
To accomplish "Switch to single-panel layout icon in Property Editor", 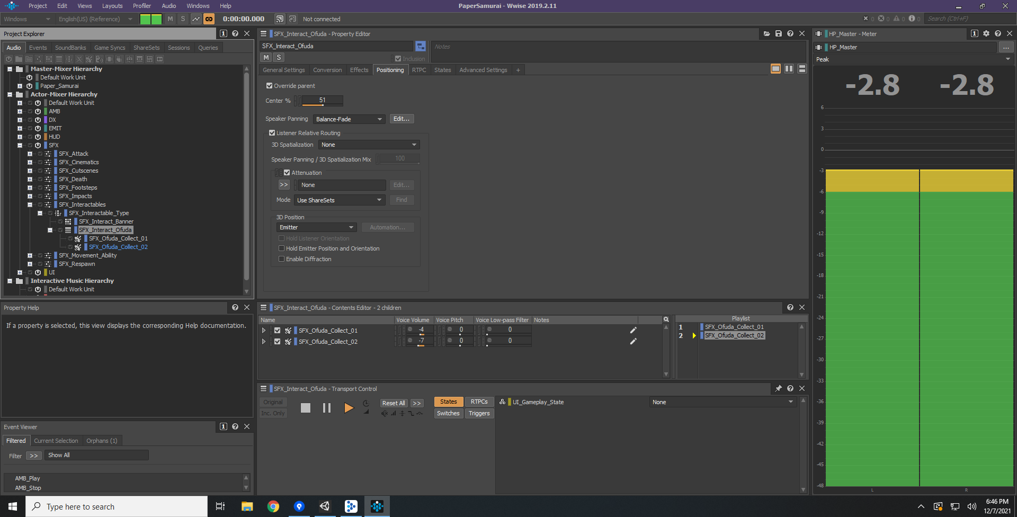I will pos(775,69).
